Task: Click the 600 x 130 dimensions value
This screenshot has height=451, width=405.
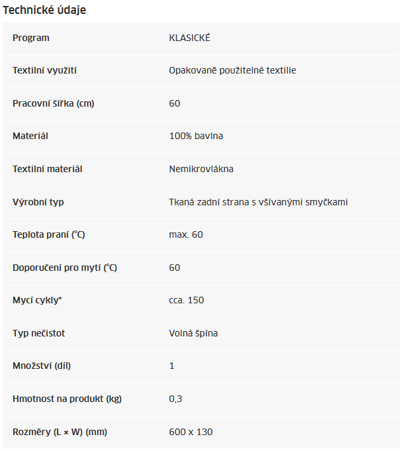Action: point(191,432)
